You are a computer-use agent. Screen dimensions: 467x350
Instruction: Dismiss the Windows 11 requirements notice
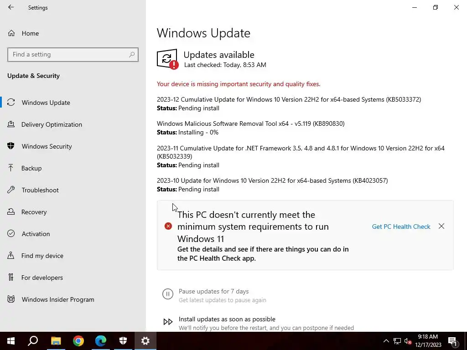coord(441,226)
